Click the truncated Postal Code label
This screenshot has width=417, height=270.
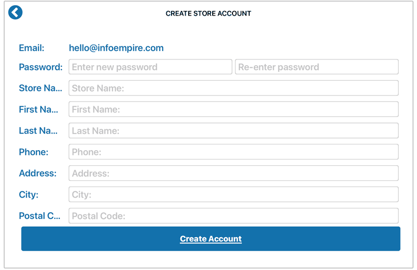[40, 216]
